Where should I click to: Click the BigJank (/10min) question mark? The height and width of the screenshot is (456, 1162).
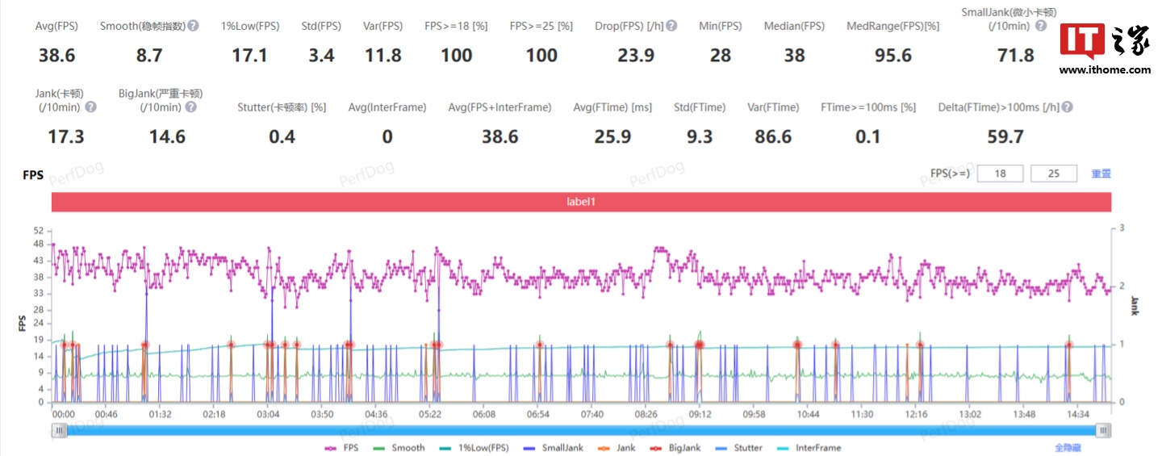click(190, 107)
